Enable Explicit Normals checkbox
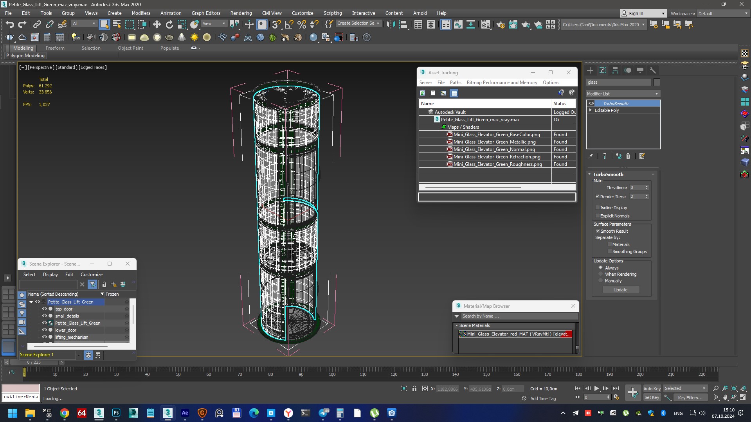The height and width of the screenshot is (422, 751). 598,216
